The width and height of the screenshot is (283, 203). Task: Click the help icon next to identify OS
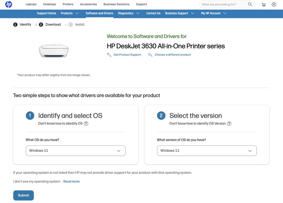86,123
